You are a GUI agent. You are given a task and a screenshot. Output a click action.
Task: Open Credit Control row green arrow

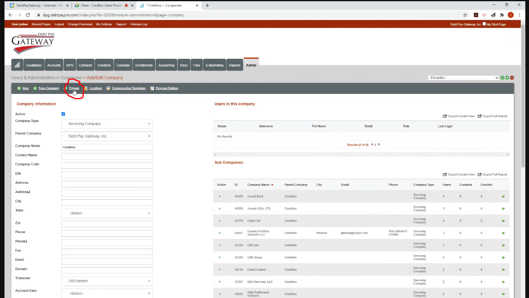503,270
